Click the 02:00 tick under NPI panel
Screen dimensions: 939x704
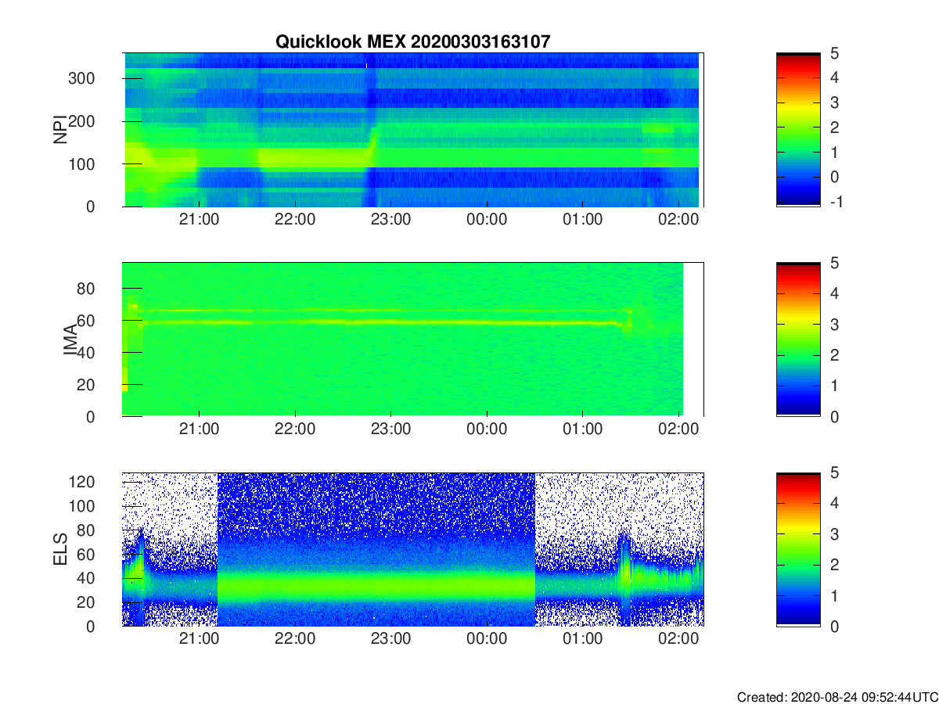point(678,220)
